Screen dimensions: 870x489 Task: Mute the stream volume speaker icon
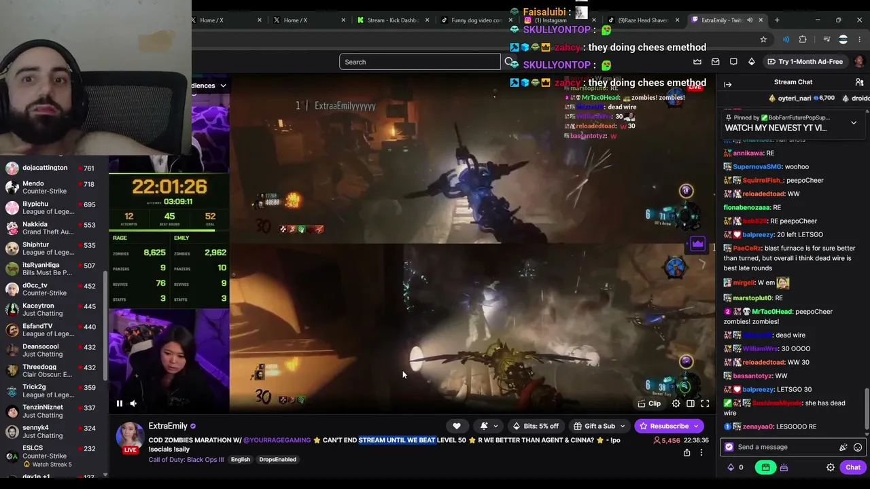pyautogui.click(x=133, y=403)
